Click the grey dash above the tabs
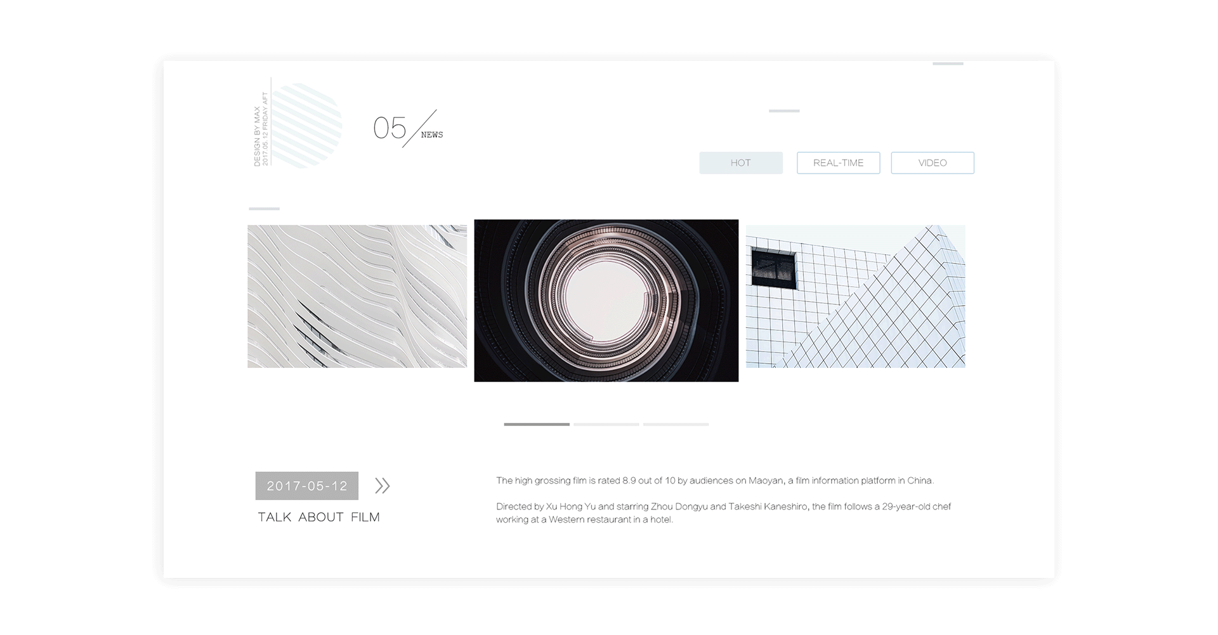Image resolution: width=1218 pixels, height=635 pixels. [x=784, y=111]
